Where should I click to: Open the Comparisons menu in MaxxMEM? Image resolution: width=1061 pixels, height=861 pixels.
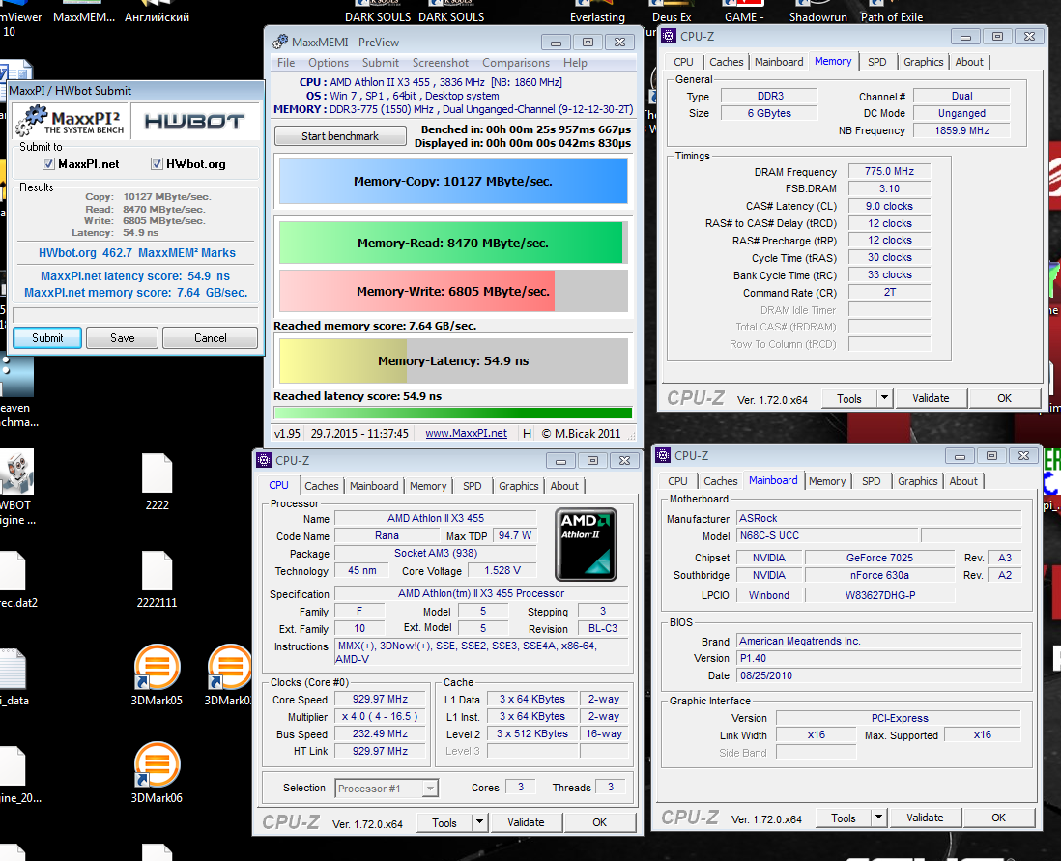click(x=516, y=62)
